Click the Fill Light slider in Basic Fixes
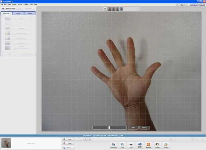Screen dimensions: 206x150 coord(21,48)
